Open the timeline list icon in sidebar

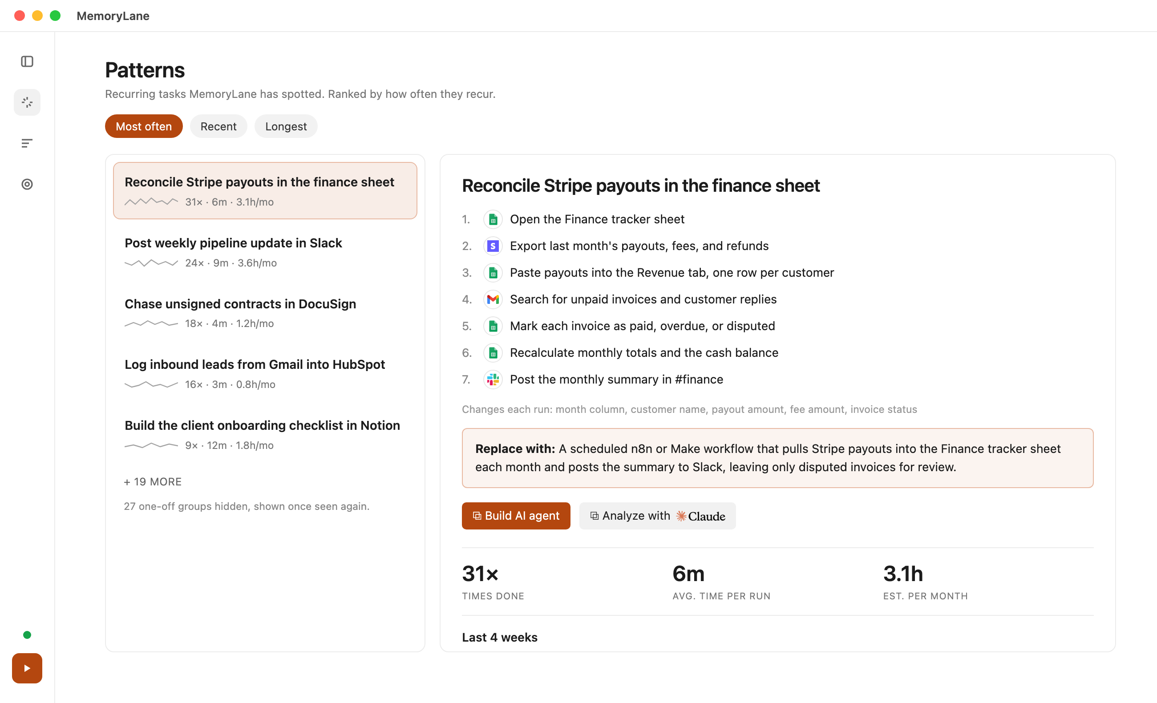(27, 143)
